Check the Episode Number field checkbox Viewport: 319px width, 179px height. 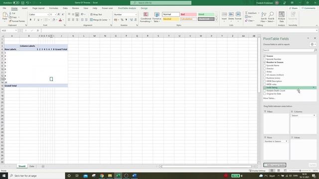tap(265, 59)
